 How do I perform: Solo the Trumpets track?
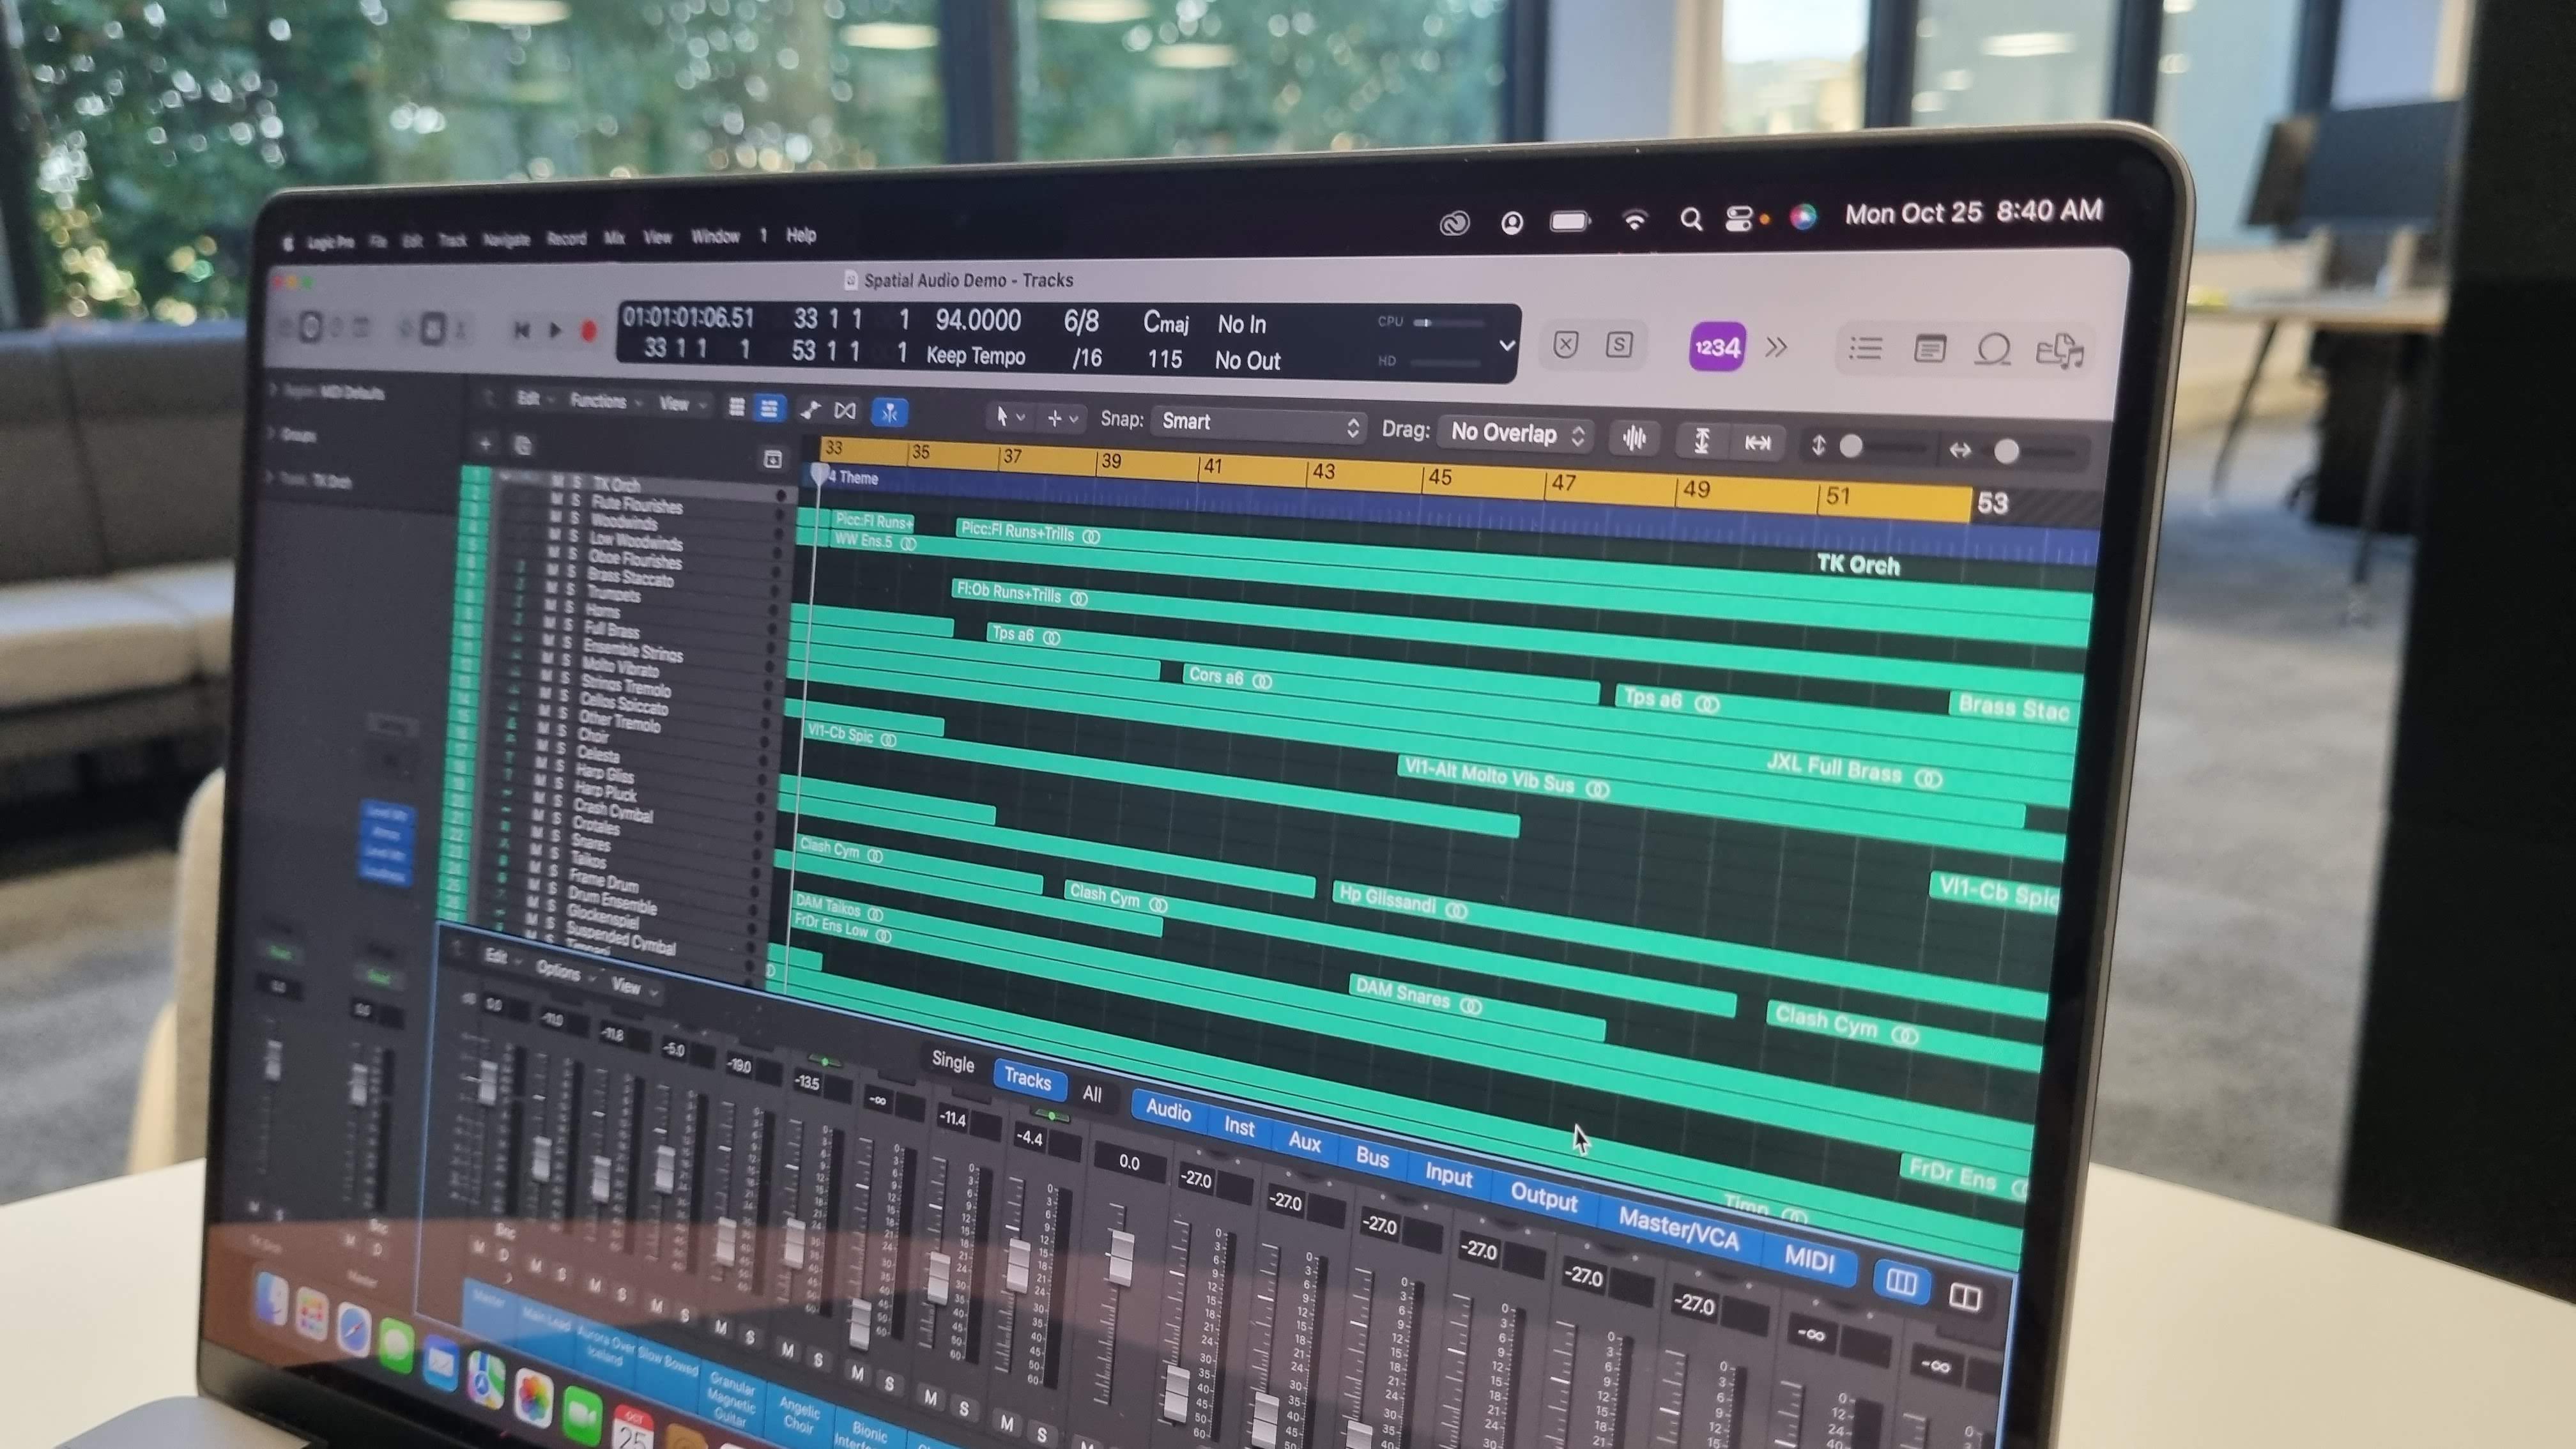tap(571, 589)
